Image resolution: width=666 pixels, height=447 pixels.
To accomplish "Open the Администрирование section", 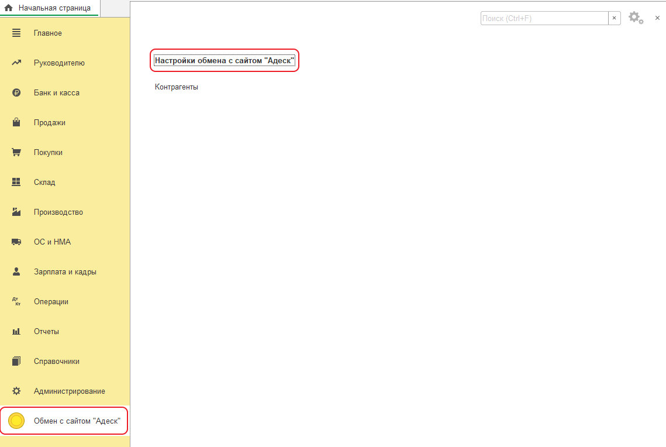I will [69, 391].
